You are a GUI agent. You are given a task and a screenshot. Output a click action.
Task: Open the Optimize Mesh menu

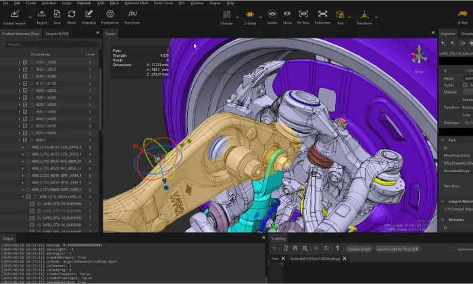coord(135,3)
